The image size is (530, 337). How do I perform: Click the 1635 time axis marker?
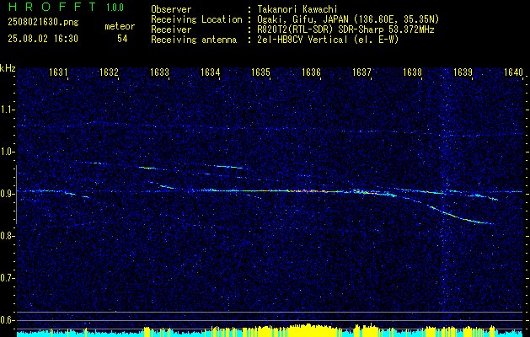pyautogui.click(x=260, y=72)
